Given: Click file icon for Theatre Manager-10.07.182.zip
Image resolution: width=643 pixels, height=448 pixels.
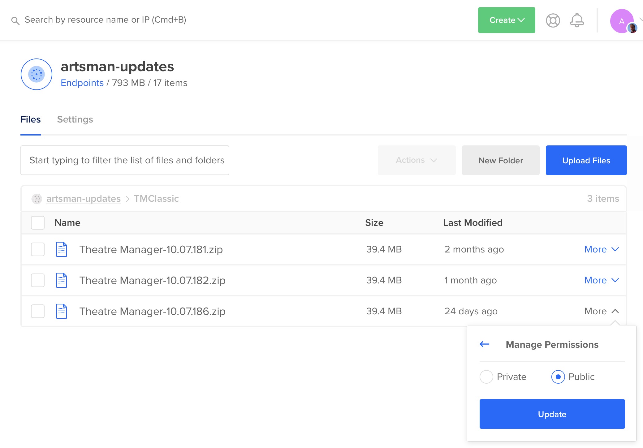Looking at the screenshot, I should coord(62,280).
